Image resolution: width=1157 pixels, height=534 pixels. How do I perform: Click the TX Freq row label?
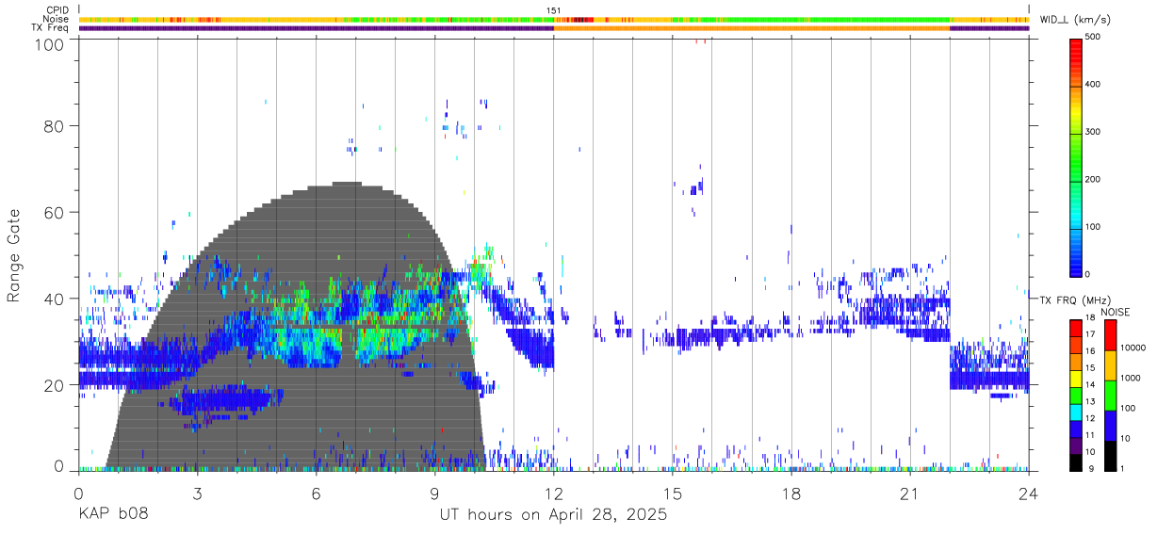pos(50,28)
